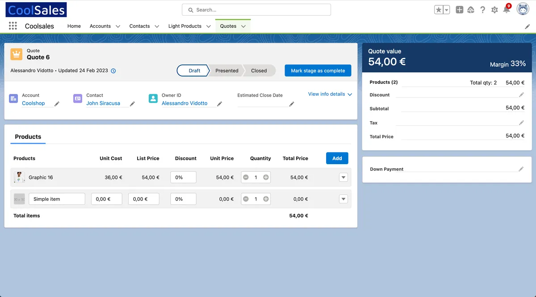Image resolution: width=536 pixels, height=297 pixels.
Task: Edit the Discount pencil in summary
Action: pyautogui.click(x=521, y=94)
